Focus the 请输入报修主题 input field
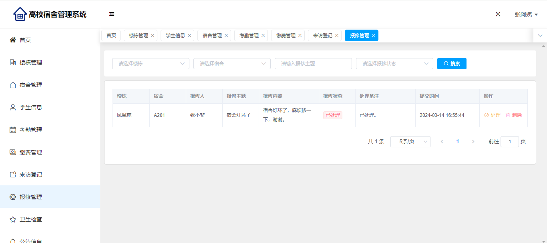The image size is (547, 243). pyautogui.click(x=313, y=64)
